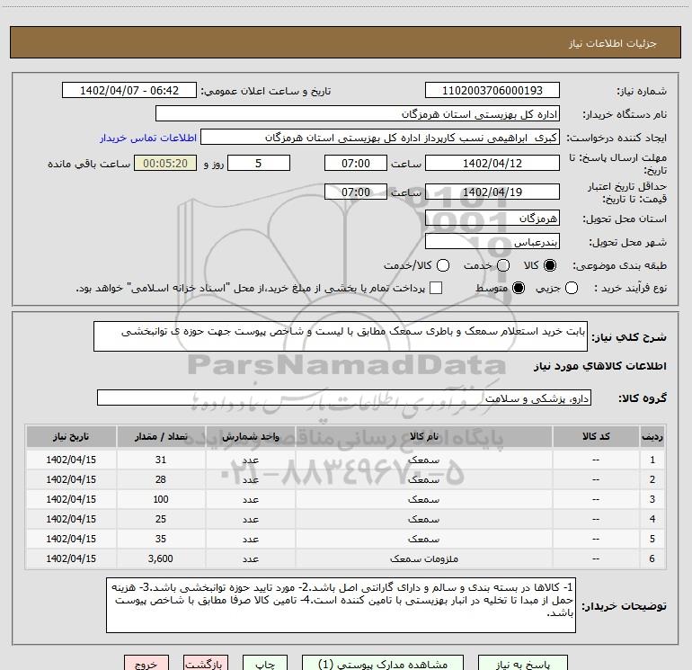Click the response deadline date 1402/04/12

pos(492,163)
